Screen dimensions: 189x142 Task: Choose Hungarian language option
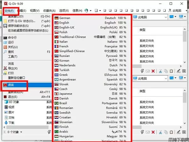pyautogui.click(x=90, y=136)
